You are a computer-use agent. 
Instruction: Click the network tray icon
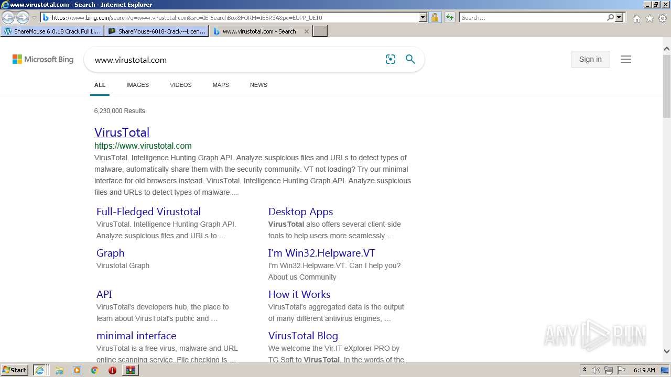pyautogui.click(x=609, y=370)
